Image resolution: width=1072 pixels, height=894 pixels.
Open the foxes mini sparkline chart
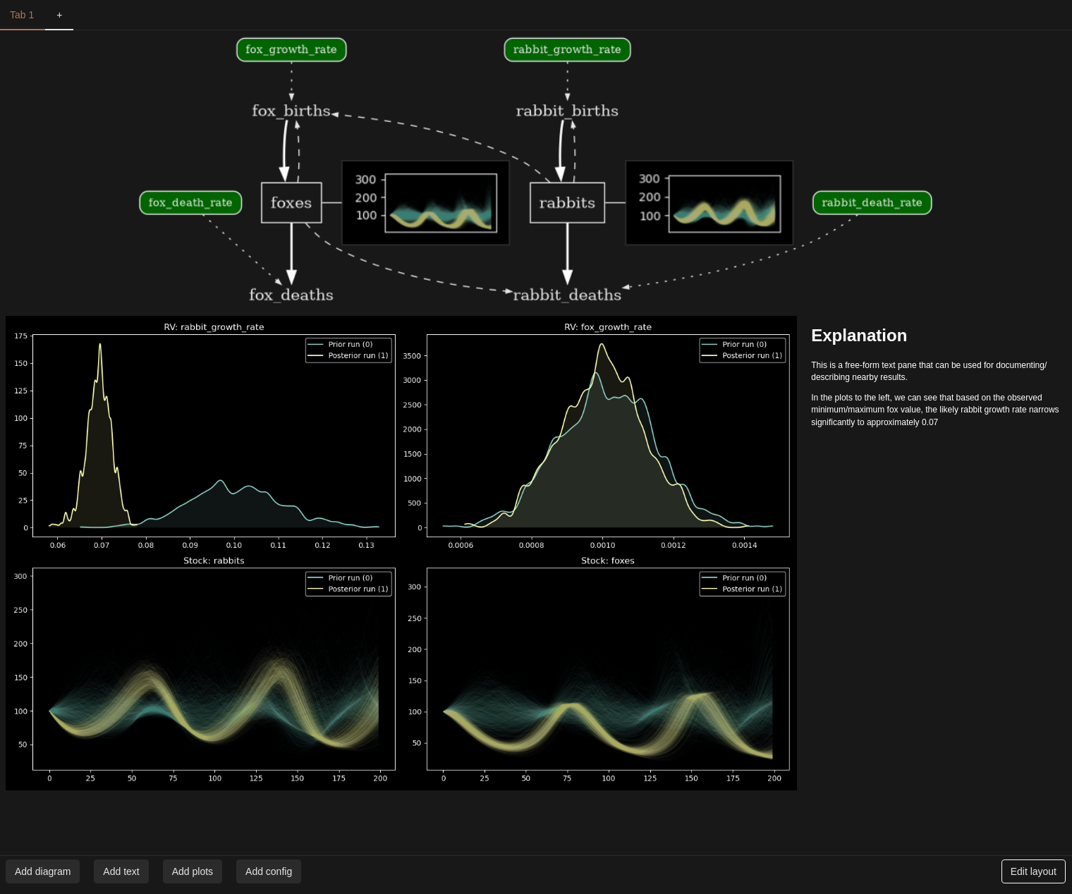[425, 203]
